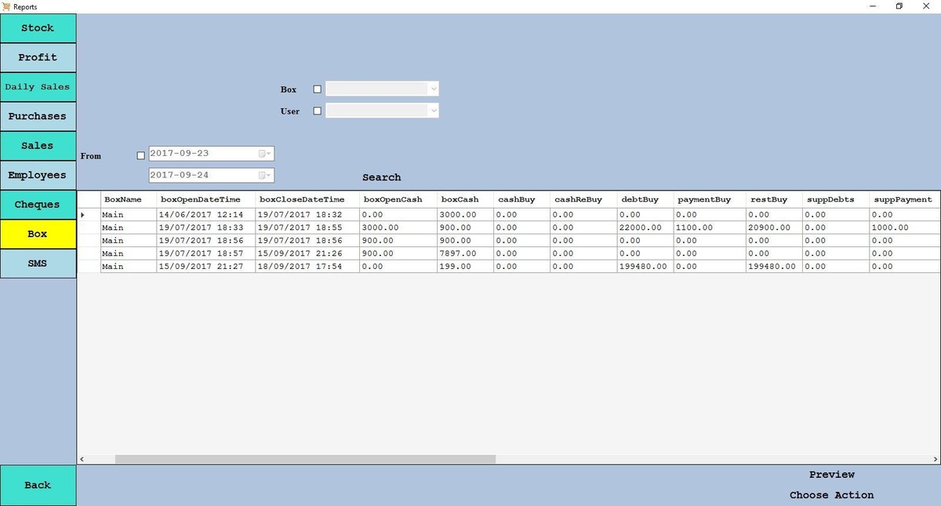Click the suppDebts column header
Screen dimensions: 941x506
835,199
